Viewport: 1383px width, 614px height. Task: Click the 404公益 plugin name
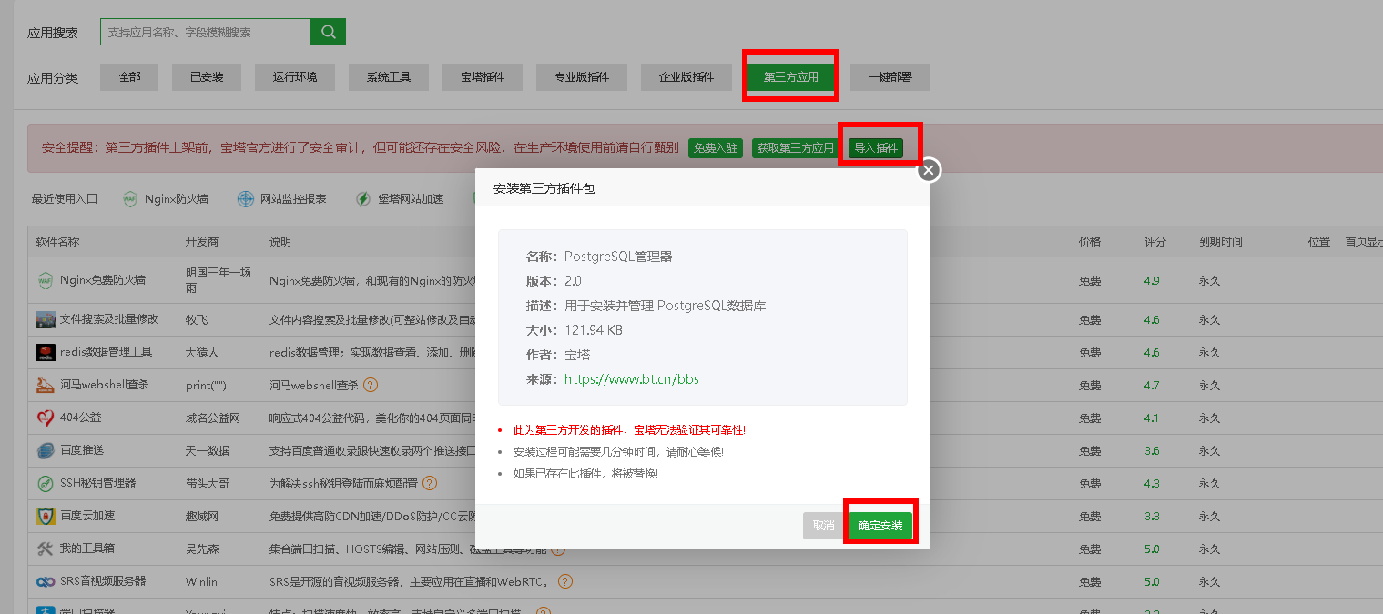80,418
